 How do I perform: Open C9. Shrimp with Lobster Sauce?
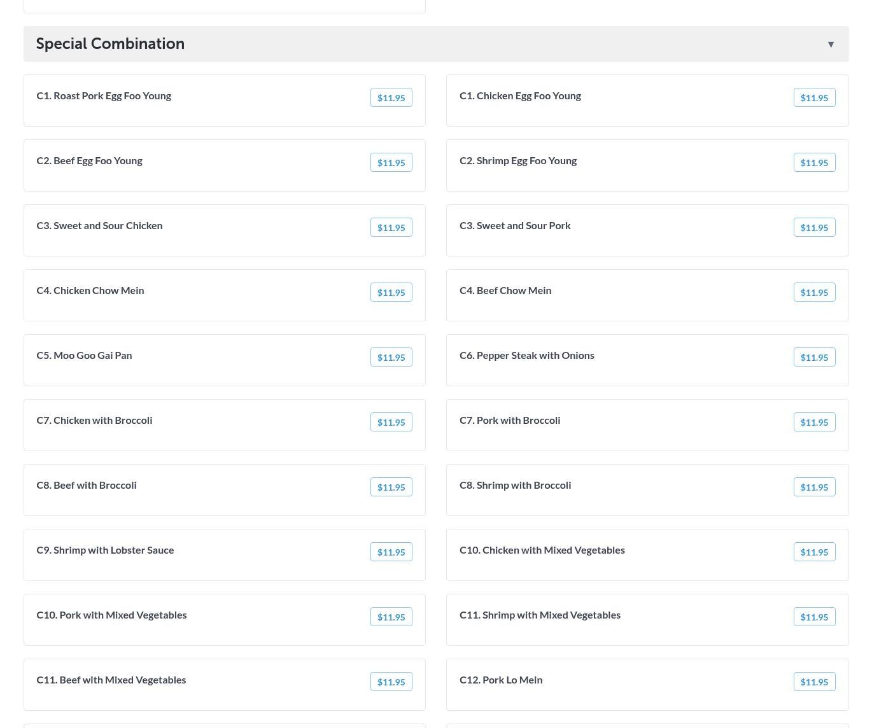tap(105, 550)
